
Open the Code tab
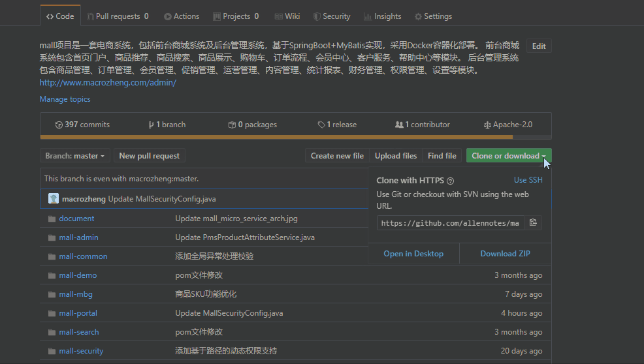(60, 16)
